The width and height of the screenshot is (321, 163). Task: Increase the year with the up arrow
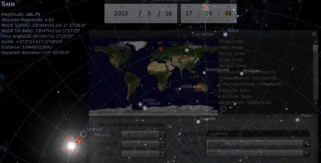121,6
